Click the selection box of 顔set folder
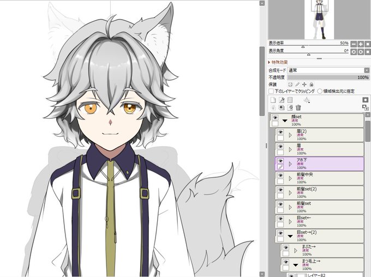The height and width of the screenshot is (277, 371). (x=275, y=124)
